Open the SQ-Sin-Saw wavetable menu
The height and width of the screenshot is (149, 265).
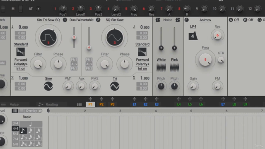tap(115, 20)
